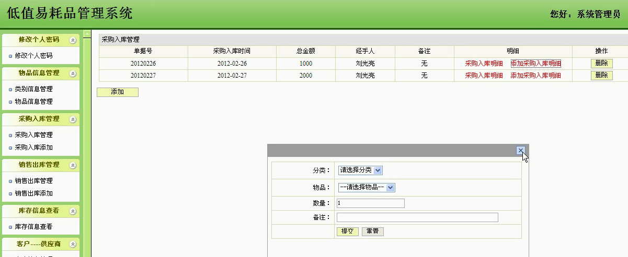Go to 采购入库管理 in the sidebar

[33, 135]
